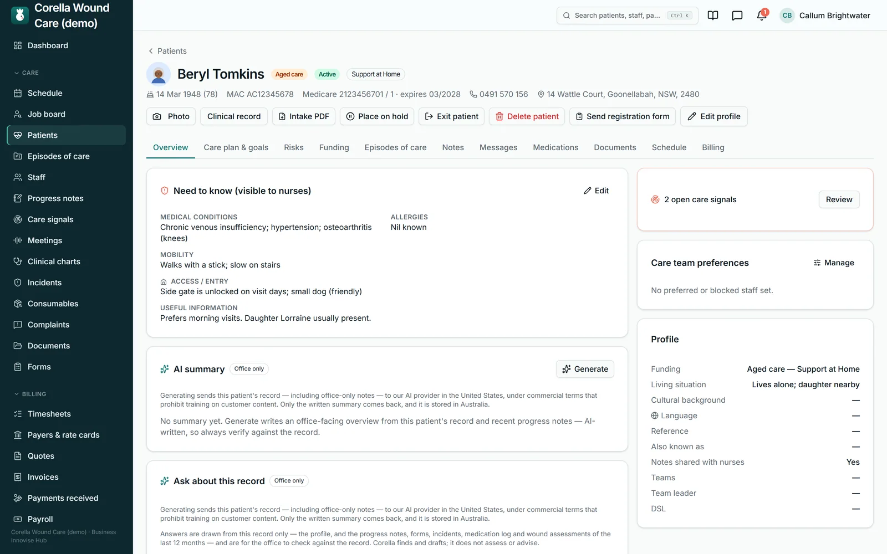Screen dimensions: 887x554
Task: Open Complaints in the sidebar
Action: [66, 325]
